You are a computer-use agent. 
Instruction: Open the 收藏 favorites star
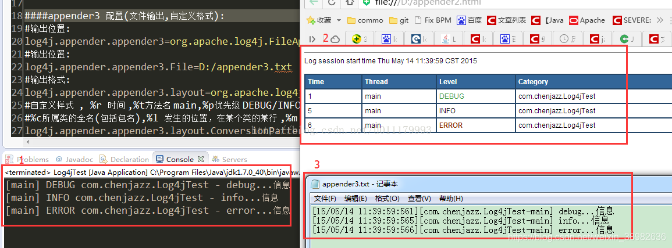tap(311, 20)
